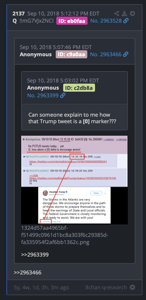Select the ID: c9a0aa badge
Screen dimensions: 146x300
click(x=72, y=54)
